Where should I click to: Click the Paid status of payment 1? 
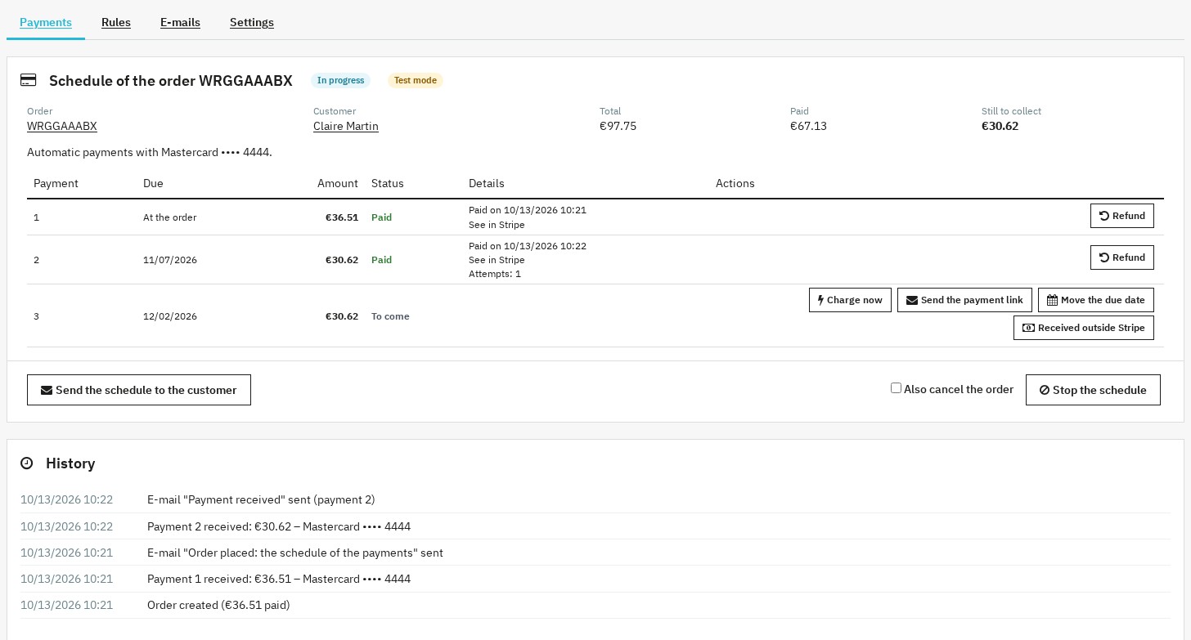[381, 217]
